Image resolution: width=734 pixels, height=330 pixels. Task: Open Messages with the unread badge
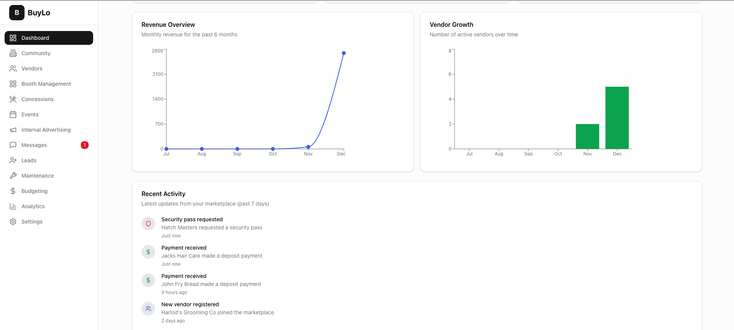pos(34,145)
